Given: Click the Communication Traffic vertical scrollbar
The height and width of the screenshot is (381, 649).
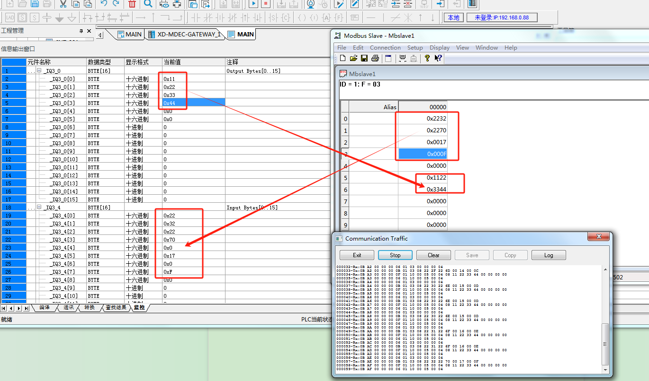Looking at the screenshot, I should [605, 319].
